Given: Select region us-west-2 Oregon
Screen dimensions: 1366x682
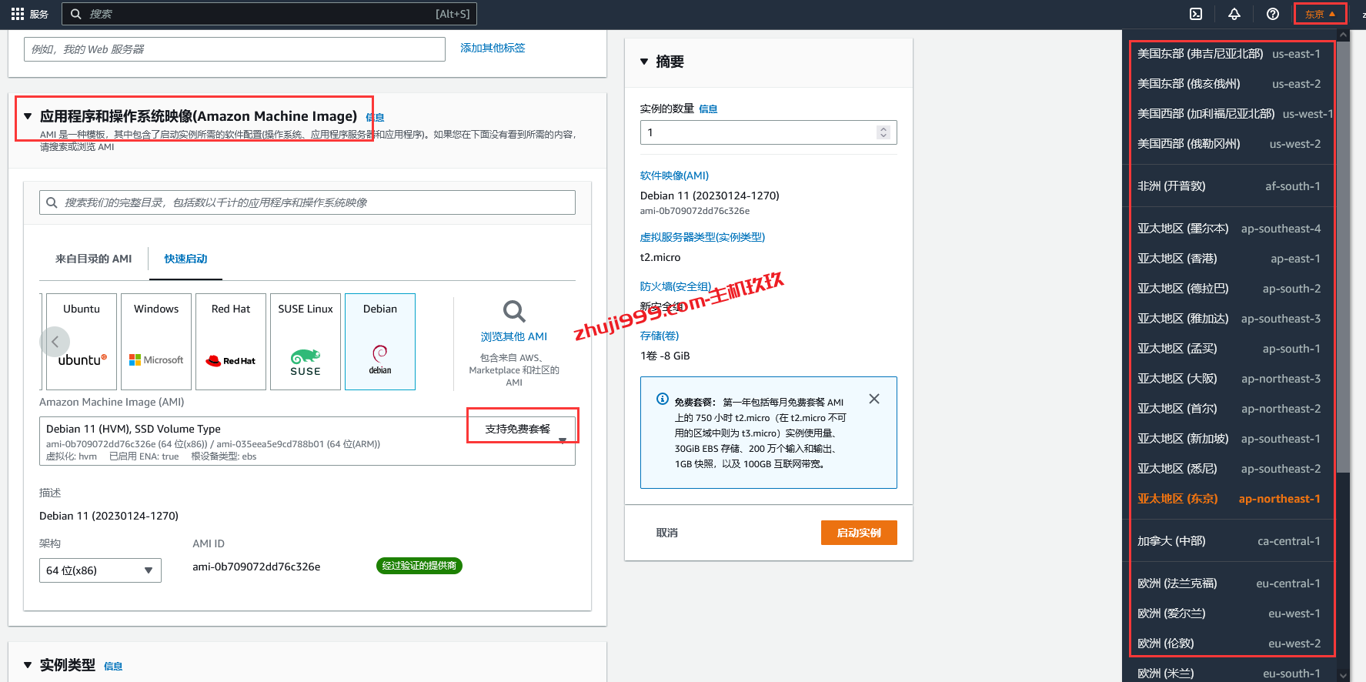Looking at the screenshot, I should [x=1228, y=144].
